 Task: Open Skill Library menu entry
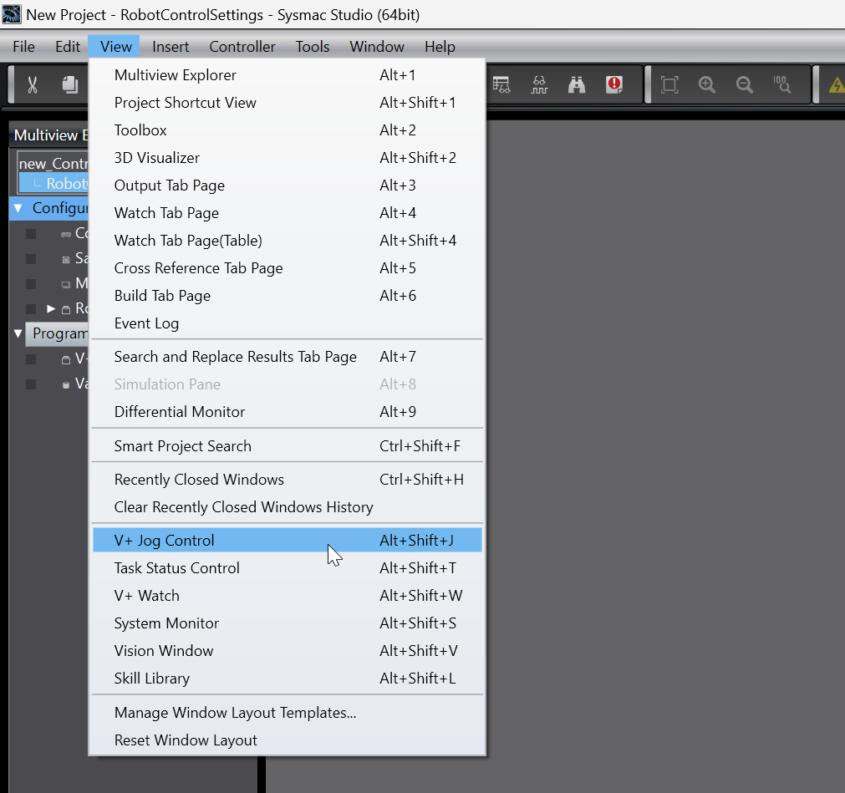(288, 679)
